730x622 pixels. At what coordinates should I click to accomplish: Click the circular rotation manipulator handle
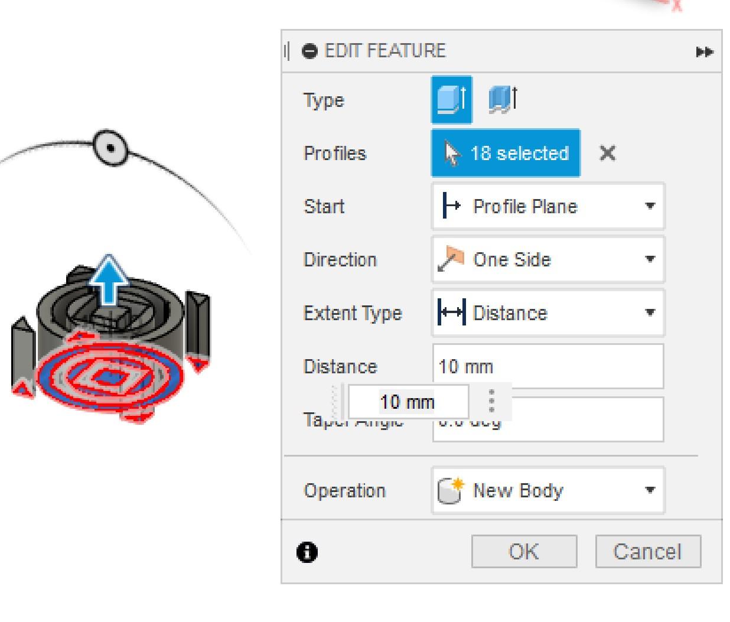[x=110, y=148]
